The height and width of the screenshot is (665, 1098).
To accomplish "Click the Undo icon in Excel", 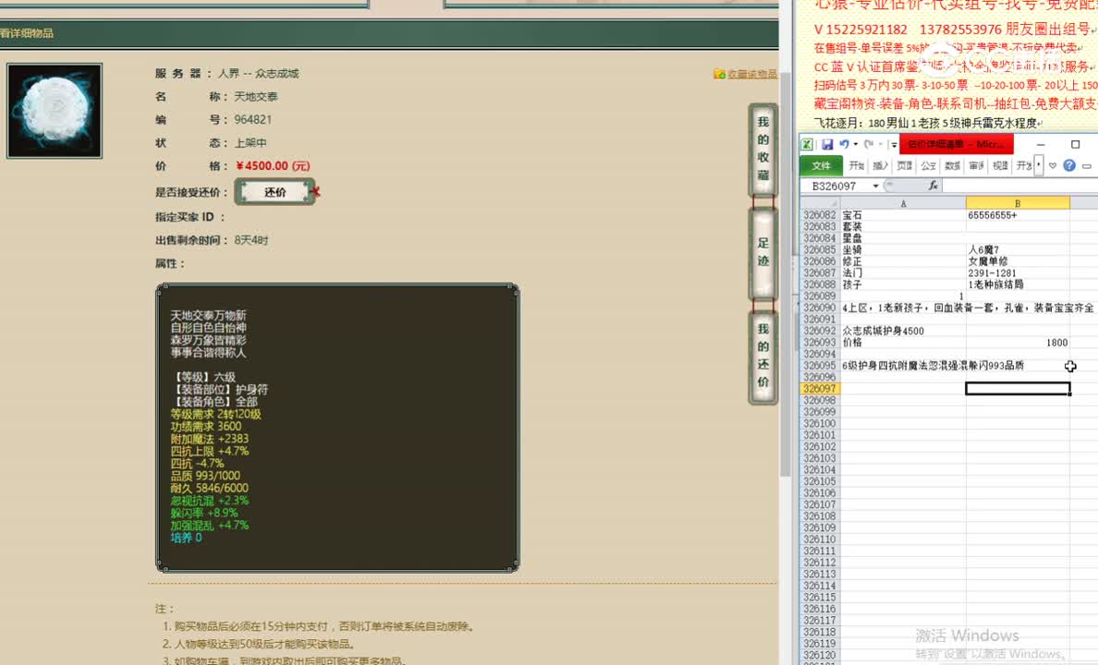I will pos(843,144).
